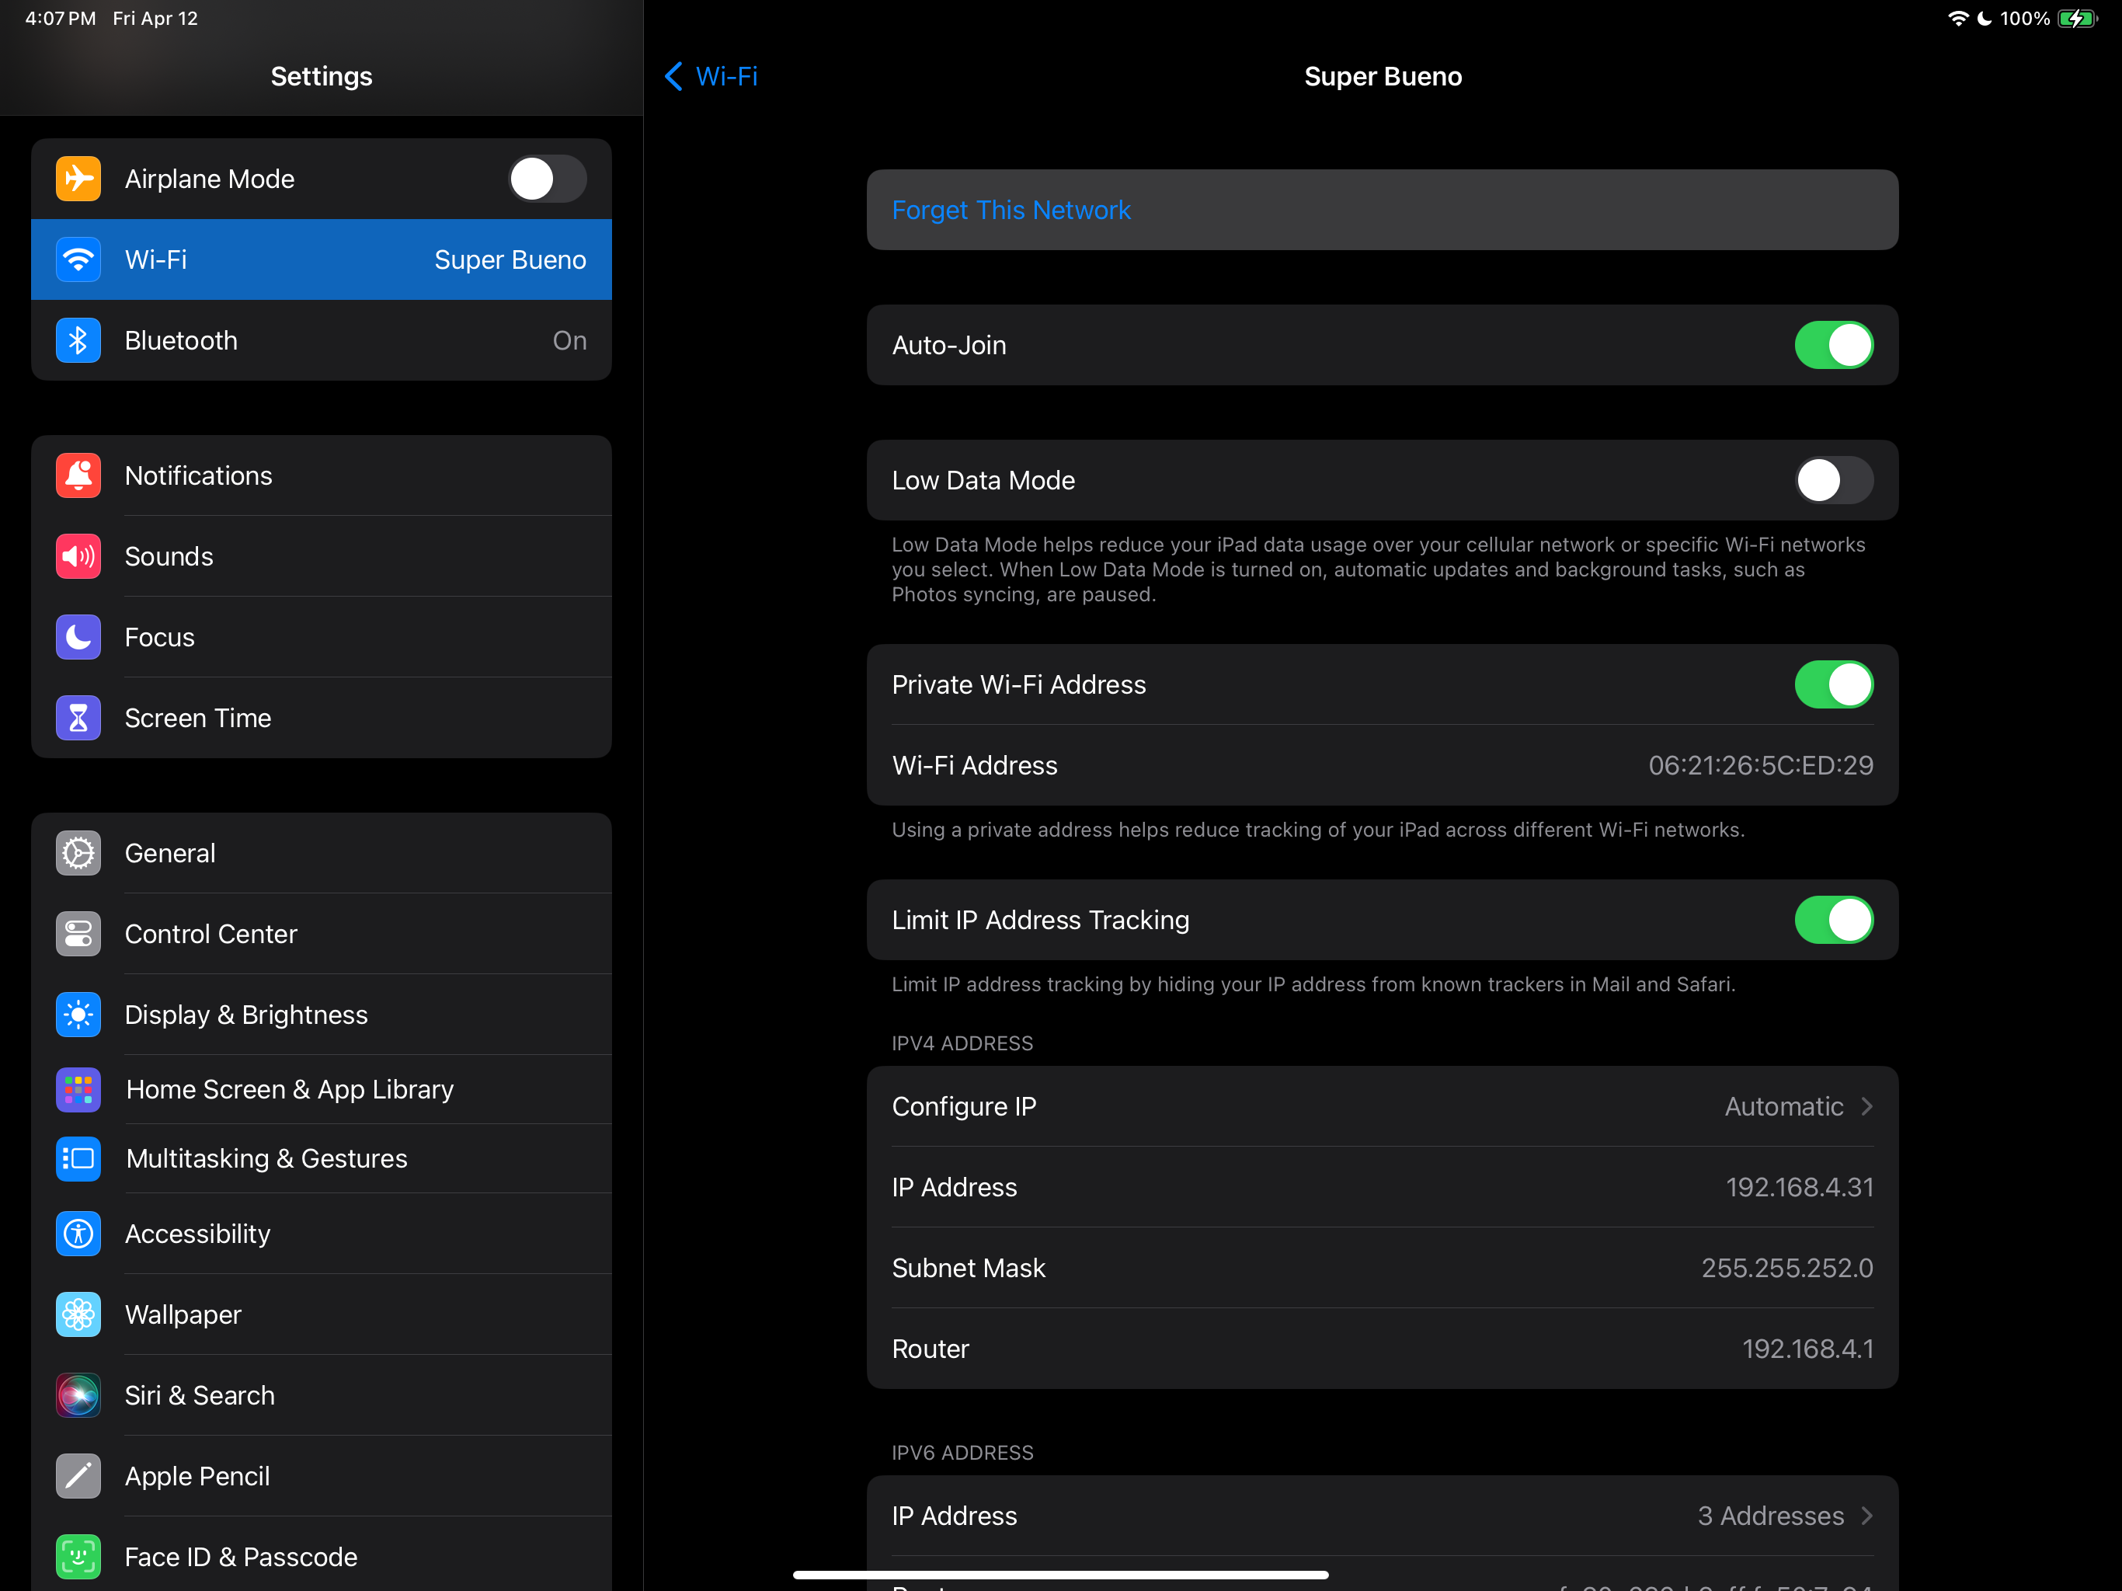The width and height of the screenshot is (2122, 1591).
Task: Tap the Home Screen & App Library icon
Action: (x=78, y=1089)
